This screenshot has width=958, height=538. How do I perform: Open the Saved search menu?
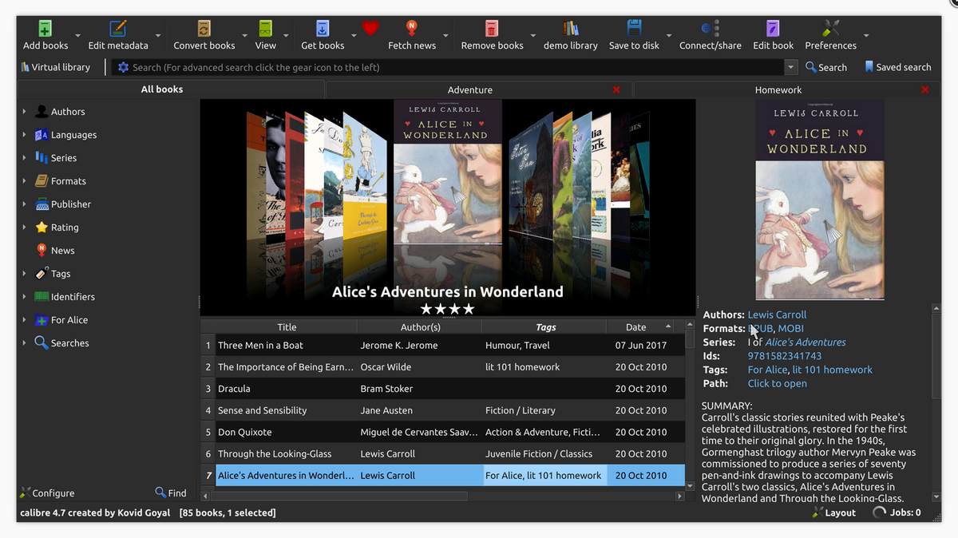(897, 68)
